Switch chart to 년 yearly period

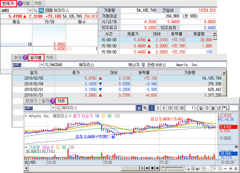click(219, 108)
